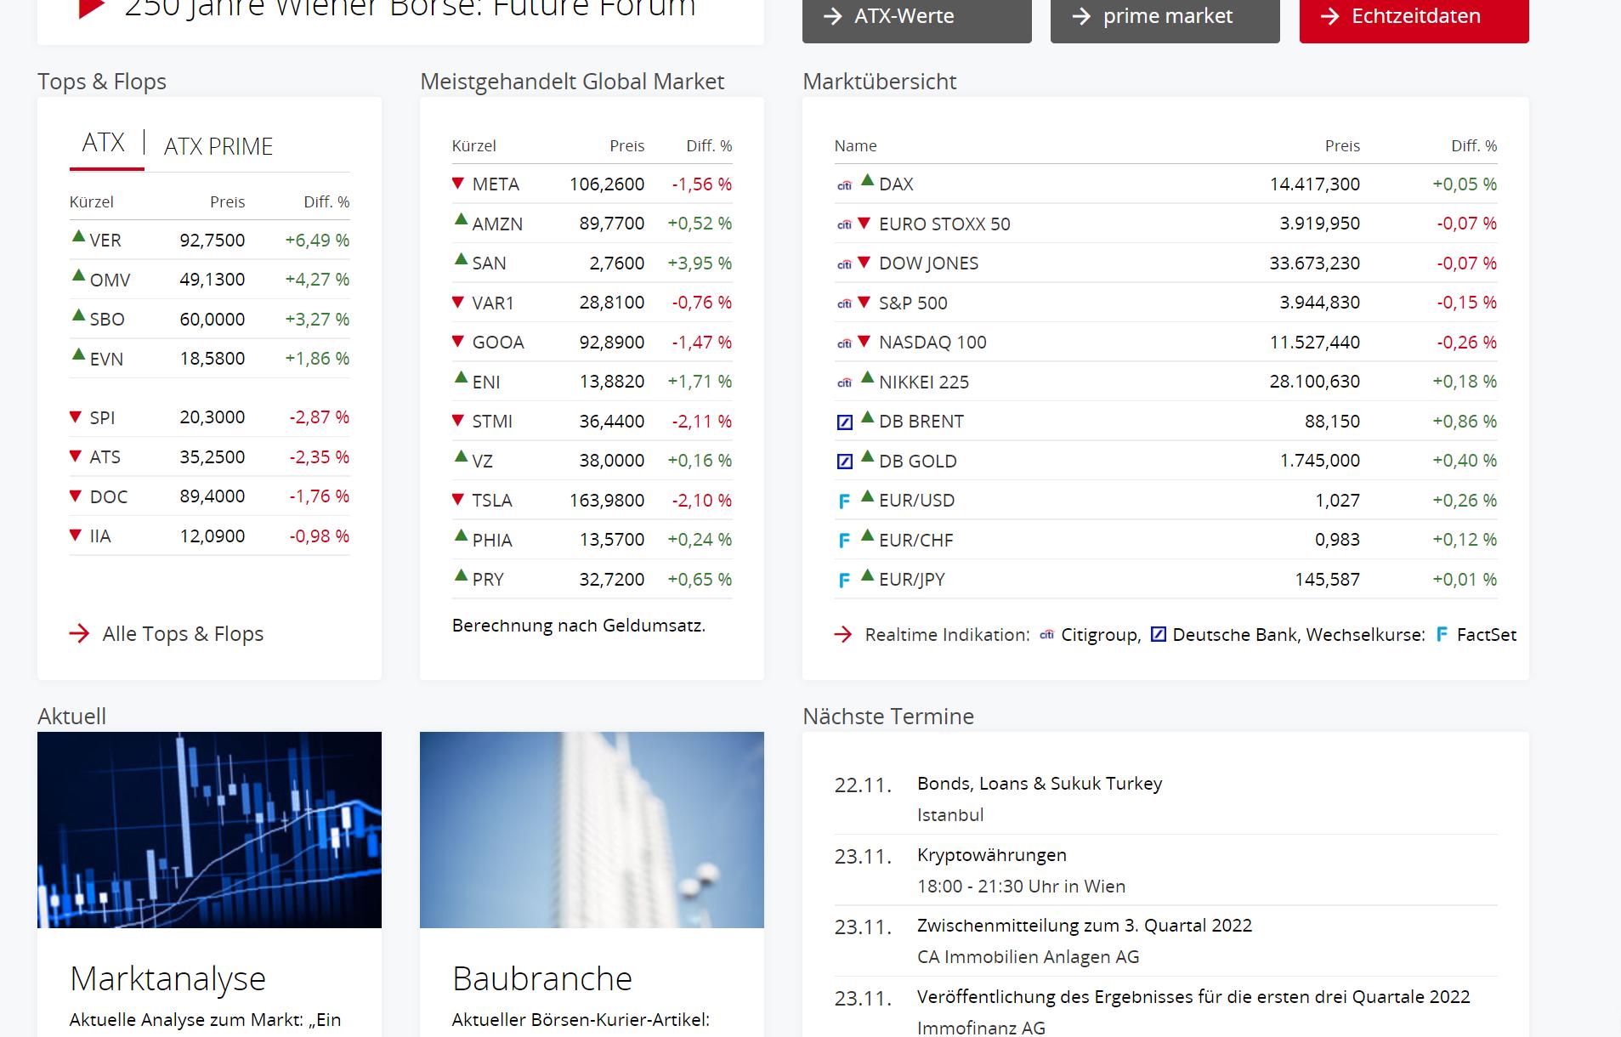The width and height of the screenshot is (1621, 1037).
Task: Click the VAR1 ticker symbol
Action: pos(493,303)
